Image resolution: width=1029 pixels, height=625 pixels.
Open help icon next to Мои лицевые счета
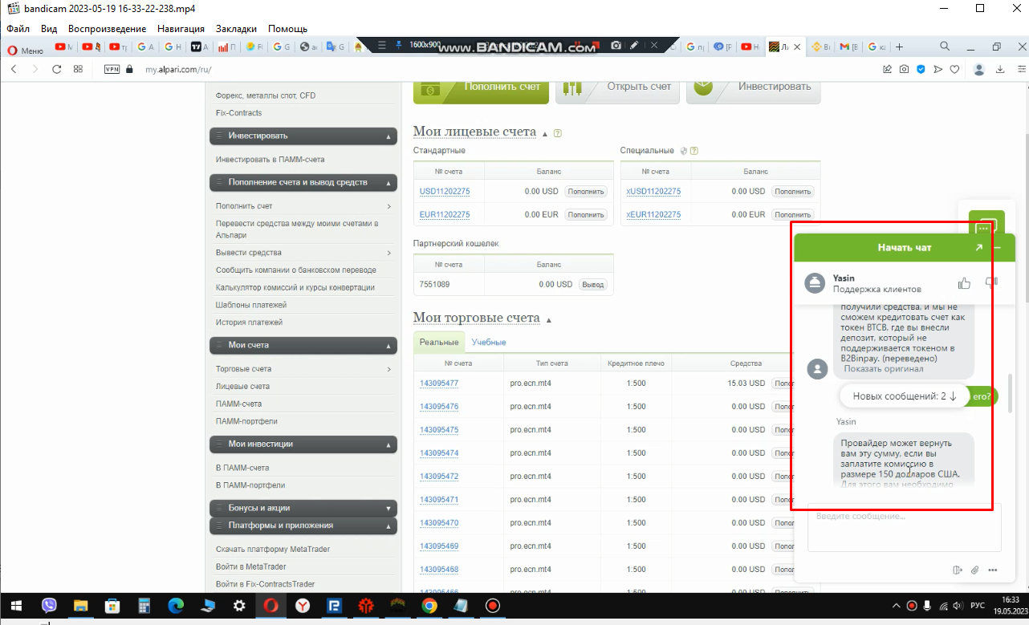(558, 133)
